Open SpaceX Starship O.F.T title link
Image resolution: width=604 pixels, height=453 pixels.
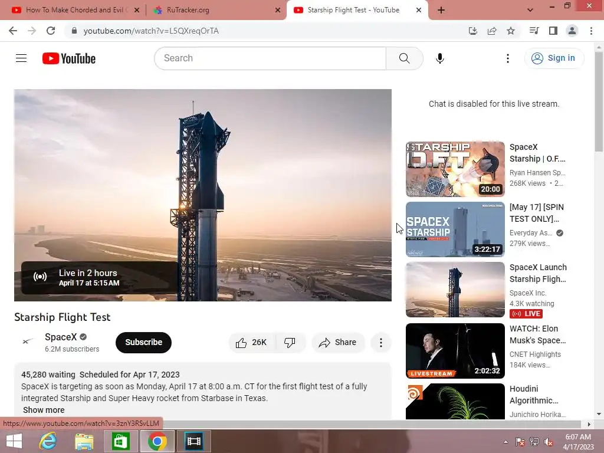(537, 153)
